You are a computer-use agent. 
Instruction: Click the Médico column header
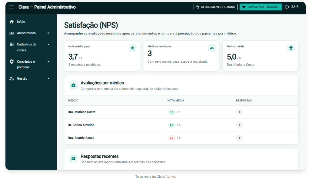(73, 101)
